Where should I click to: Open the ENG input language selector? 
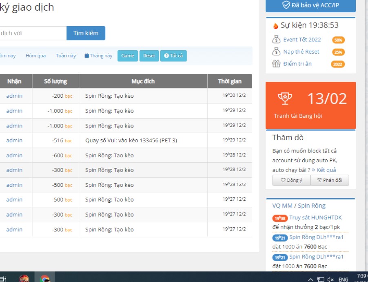coord(344,280)
